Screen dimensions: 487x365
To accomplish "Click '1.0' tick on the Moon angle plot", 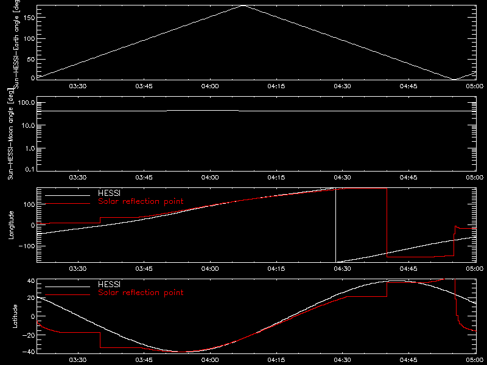I will coord(30,148).
